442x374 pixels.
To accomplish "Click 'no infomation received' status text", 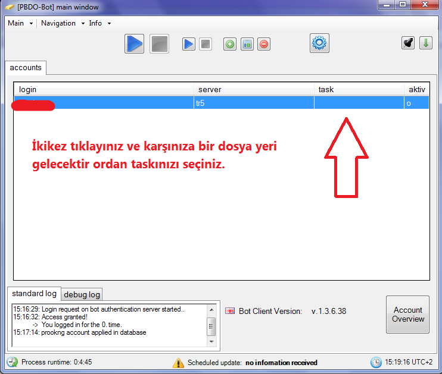I will tap(281, 363).
